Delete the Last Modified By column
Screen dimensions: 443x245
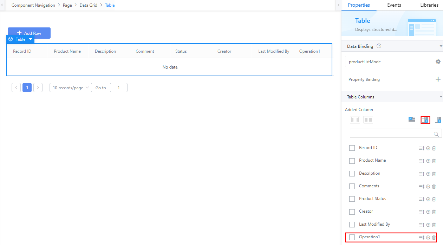[434, 225]
